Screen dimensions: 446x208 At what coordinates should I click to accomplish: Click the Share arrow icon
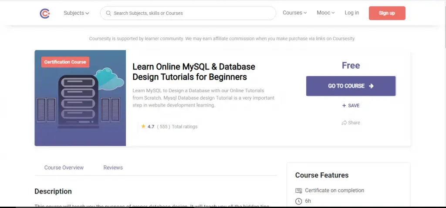(344, 123)
